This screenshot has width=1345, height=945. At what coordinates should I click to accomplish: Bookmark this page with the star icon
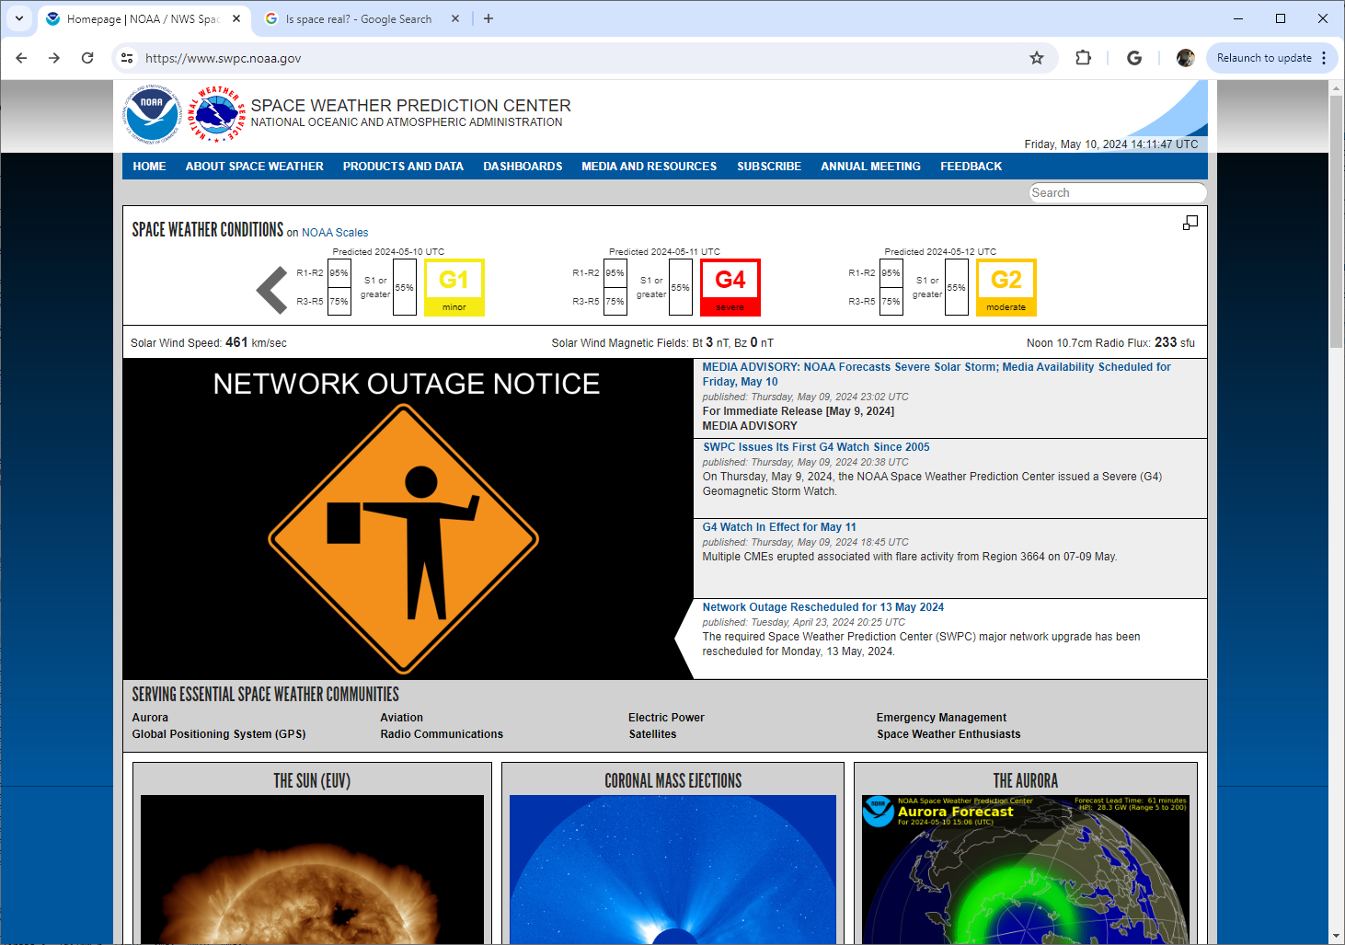(1037, 58)
